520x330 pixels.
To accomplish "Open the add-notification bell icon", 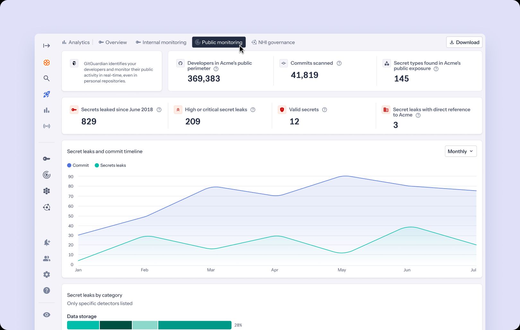I will [47, 242].
